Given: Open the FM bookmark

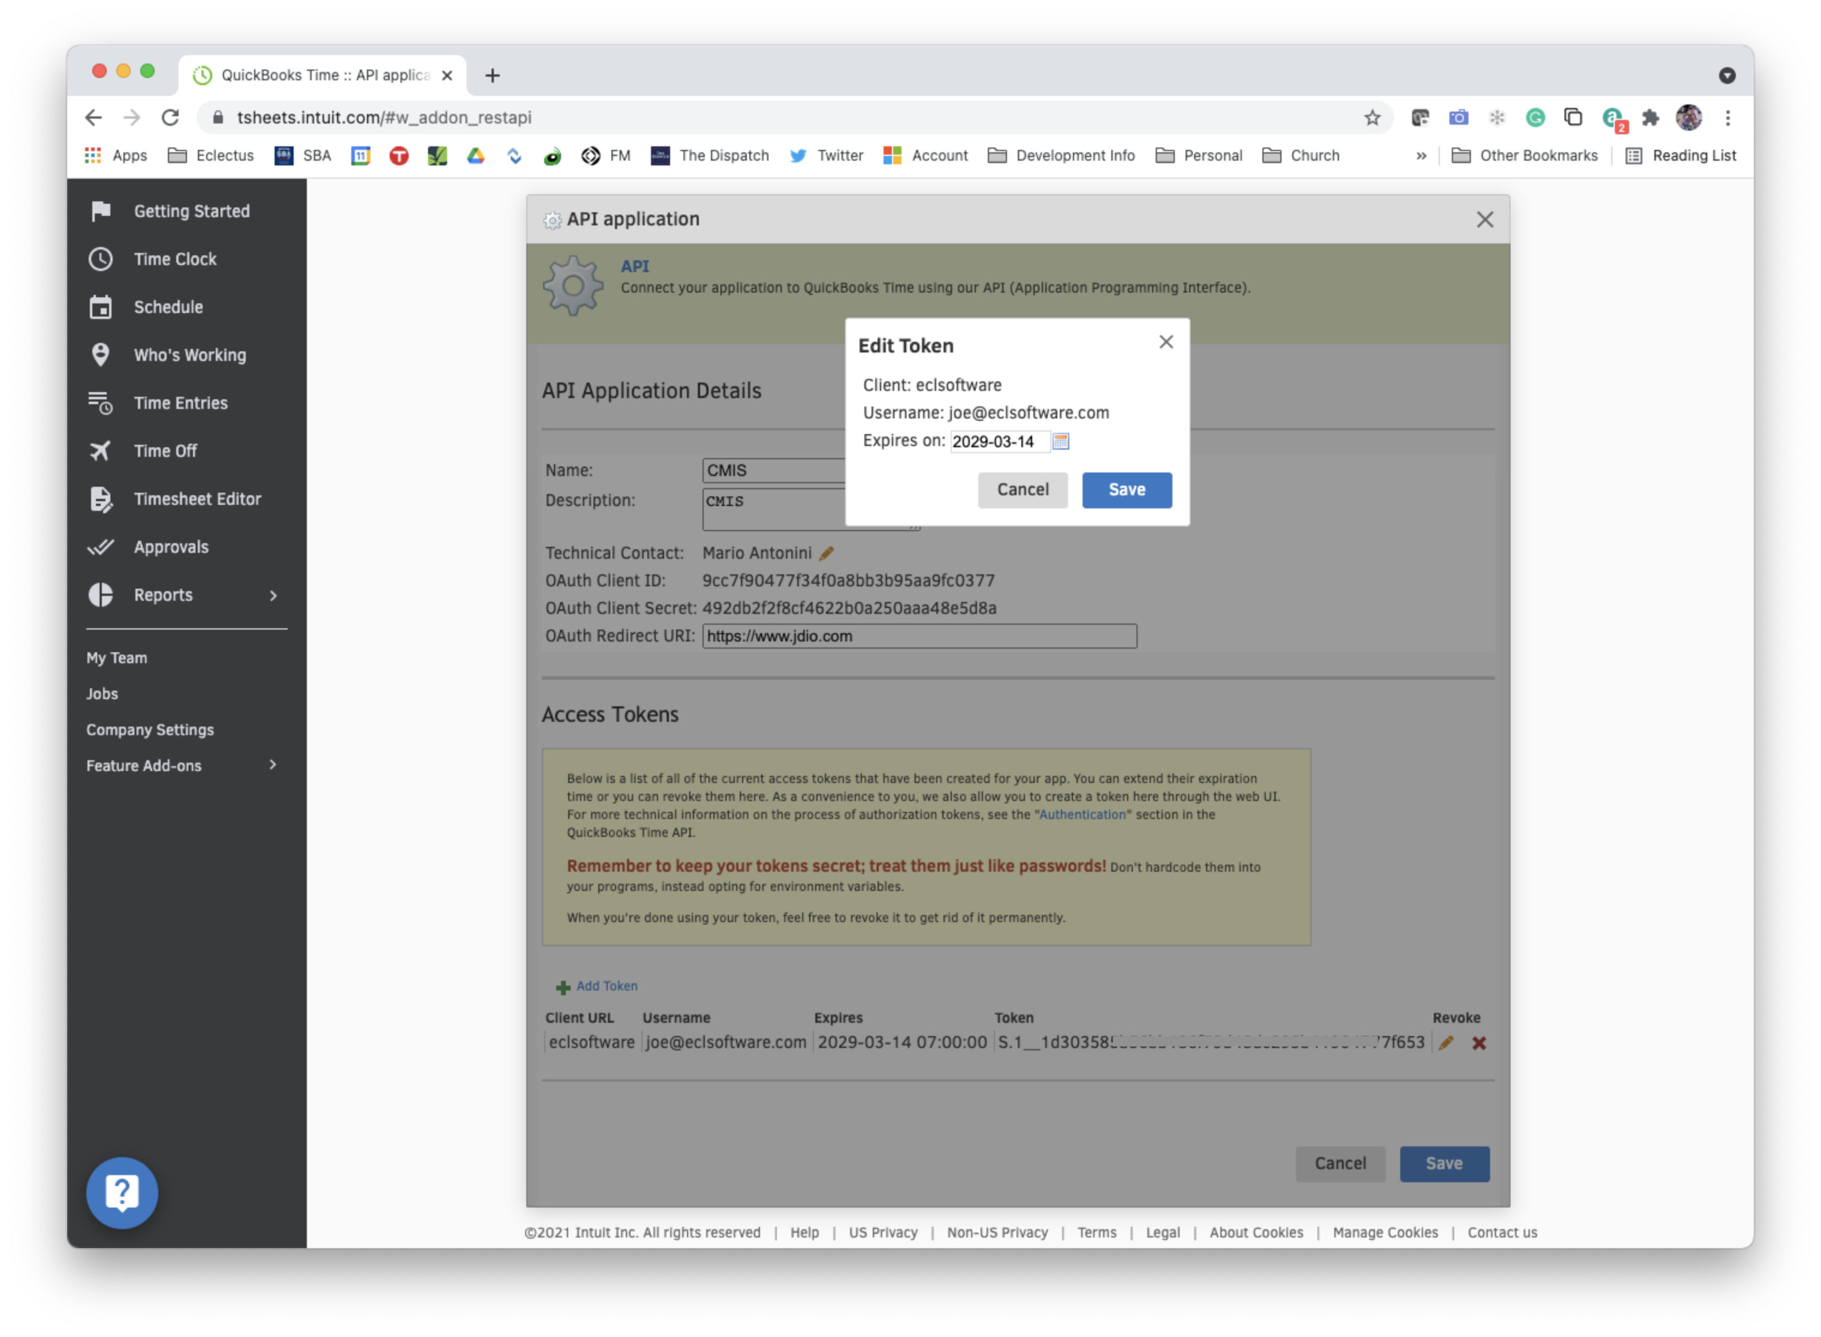Looking at the screenshot, I should [x=605, y=155].
